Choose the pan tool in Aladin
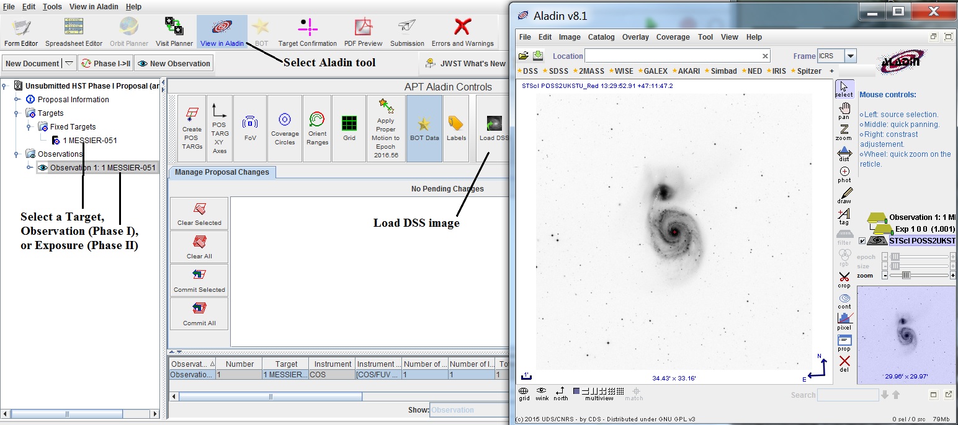Screen dimensions: 958x425 844,111
